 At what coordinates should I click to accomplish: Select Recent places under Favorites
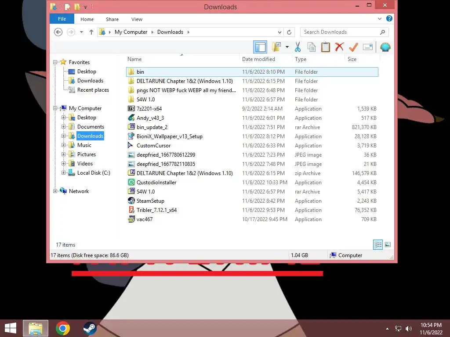tap(93, 90)
